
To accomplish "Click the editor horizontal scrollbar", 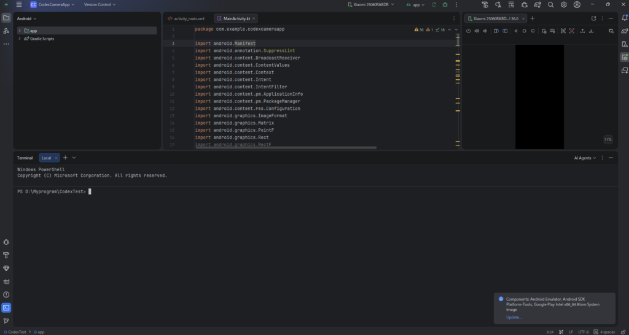I will pos(286,147).
